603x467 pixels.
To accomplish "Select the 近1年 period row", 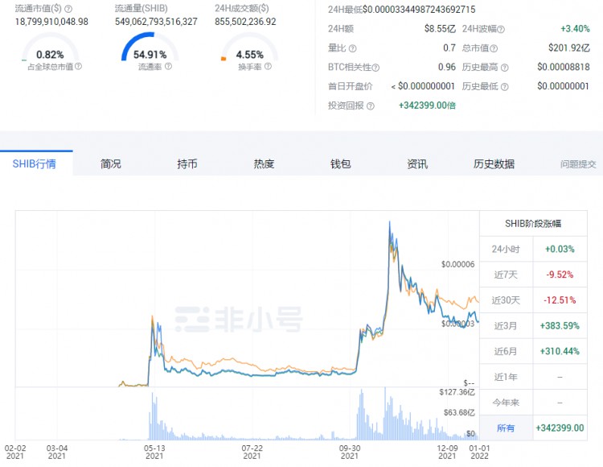I will coord(533,377).
